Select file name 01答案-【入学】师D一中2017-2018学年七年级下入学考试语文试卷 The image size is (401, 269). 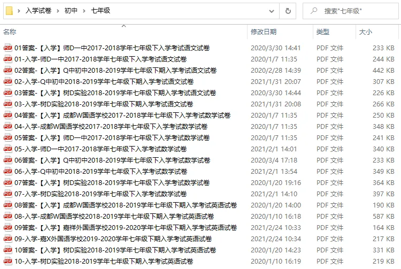pos(112,48)
